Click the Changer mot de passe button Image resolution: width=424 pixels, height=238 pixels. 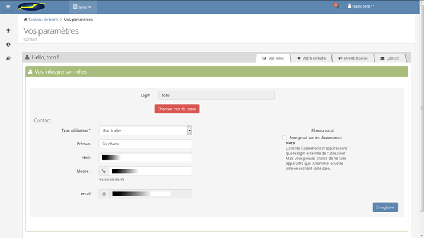click(x=177, y=109)
